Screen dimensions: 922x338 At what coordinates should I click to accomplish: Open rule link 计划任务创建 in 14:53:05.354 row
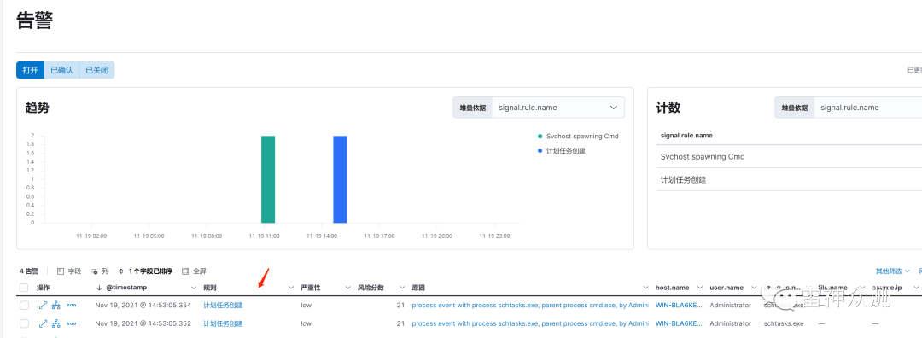click(x=223, y=305)
